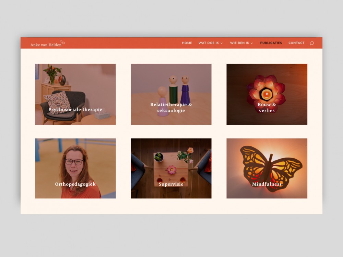The height and width of the screenshot is (257, 343).
Task: Open the Orthopedagogiek link
Action: tap(75, 184)
